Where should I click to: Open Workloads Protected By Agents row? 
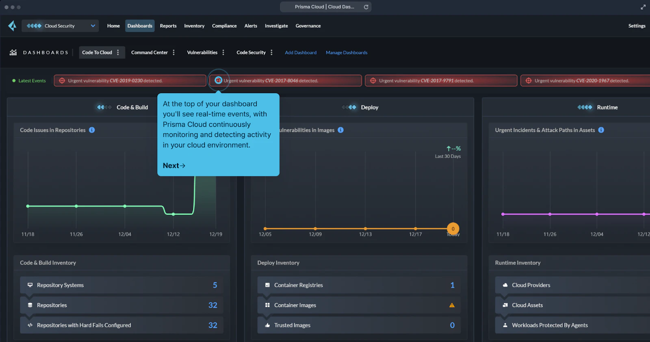572,325
